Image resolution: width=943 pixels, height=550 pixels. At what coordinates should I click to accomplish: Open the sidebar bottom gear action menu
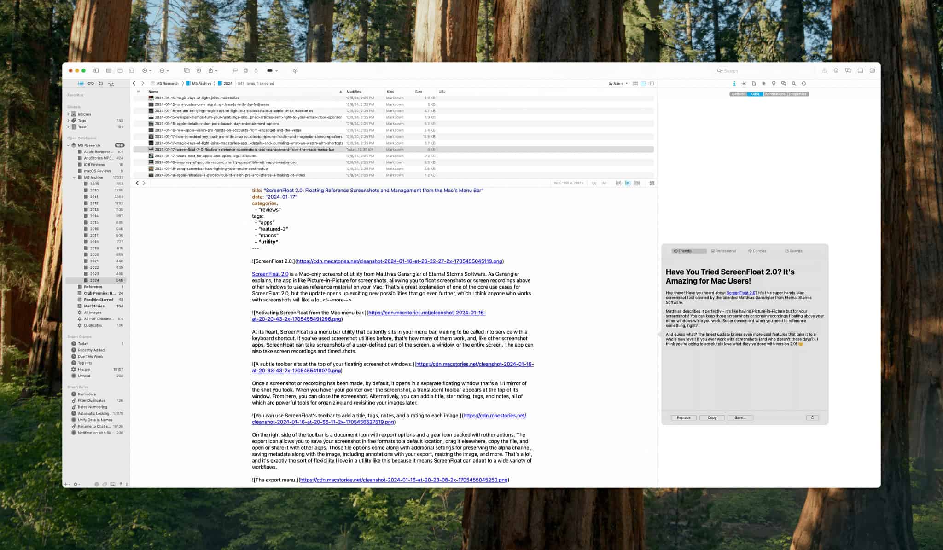[76, 484]
